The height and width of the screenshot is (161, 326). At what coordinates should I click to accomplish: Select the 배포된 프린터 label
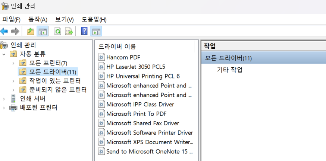tap(38, 108)
